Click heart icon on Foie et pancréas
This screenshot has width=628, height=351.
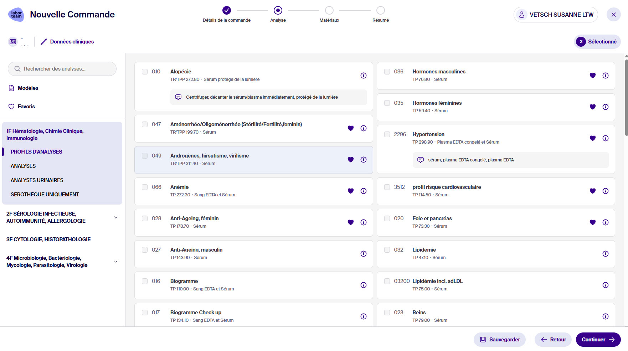592,222
